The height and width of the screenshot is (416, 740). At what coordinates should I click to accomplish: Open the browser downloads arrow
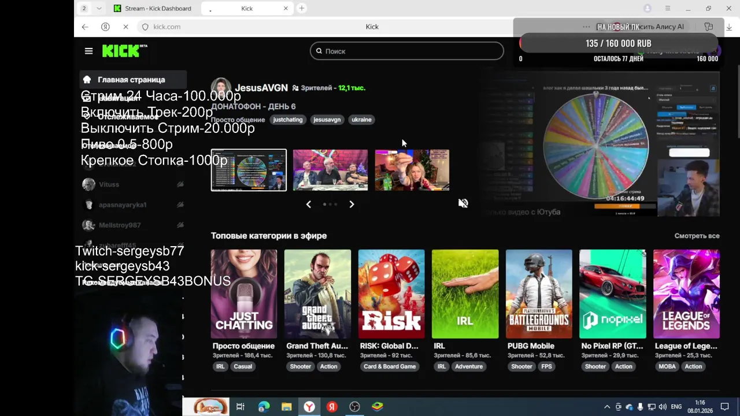729,27
